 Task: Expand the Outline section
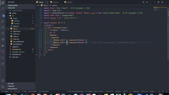point(21,84)
